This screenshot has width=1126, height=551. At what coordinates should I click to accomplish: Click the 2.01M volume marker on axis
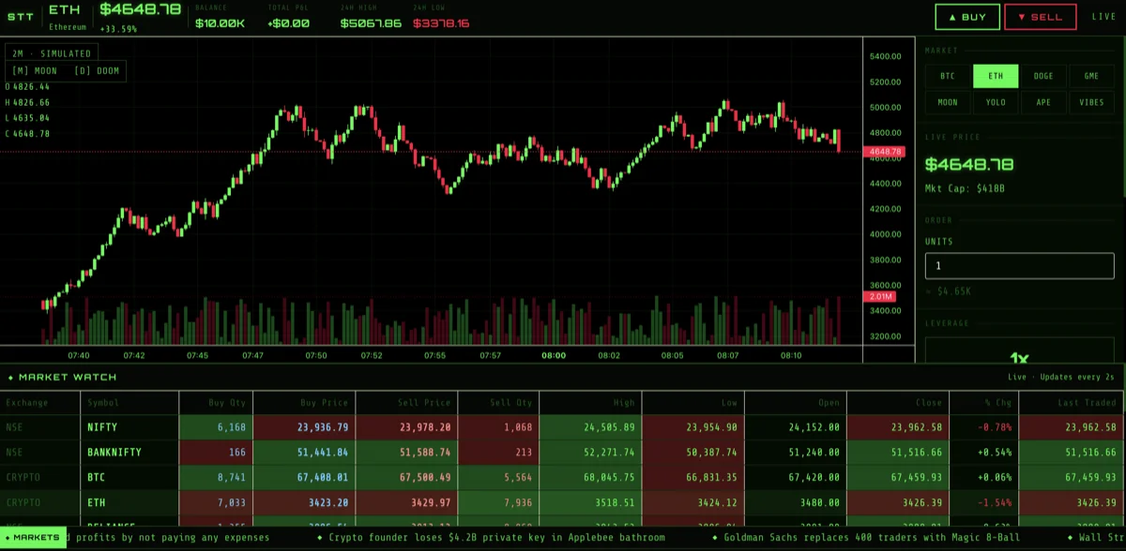click(x=880, y=297)
